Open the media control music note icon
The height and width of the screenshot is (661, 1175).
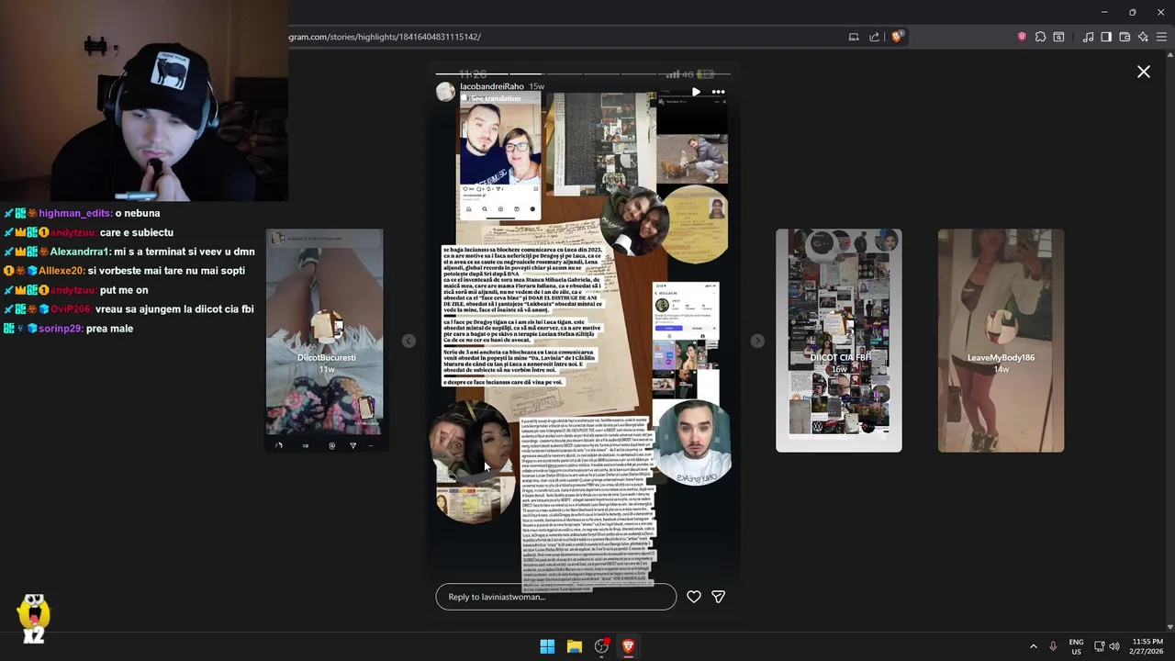point(1088,37)
